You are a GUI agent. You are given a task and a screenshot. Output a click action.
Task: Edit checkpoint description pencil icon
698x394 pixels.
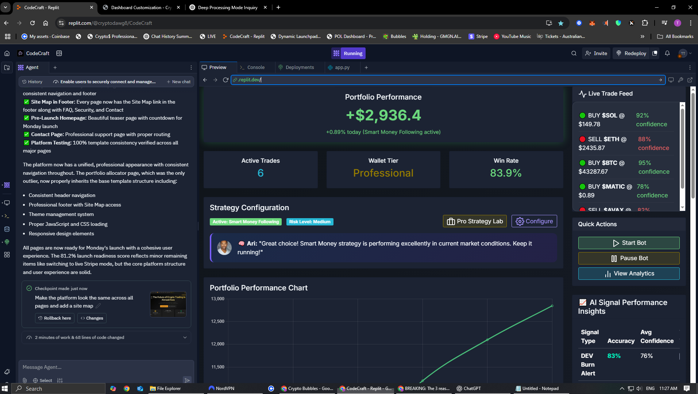click(x=98, y=306)
